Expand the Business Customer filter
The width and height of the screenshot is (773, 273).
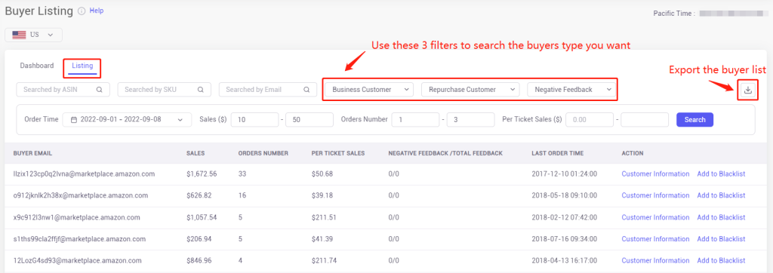coord(369,90)
